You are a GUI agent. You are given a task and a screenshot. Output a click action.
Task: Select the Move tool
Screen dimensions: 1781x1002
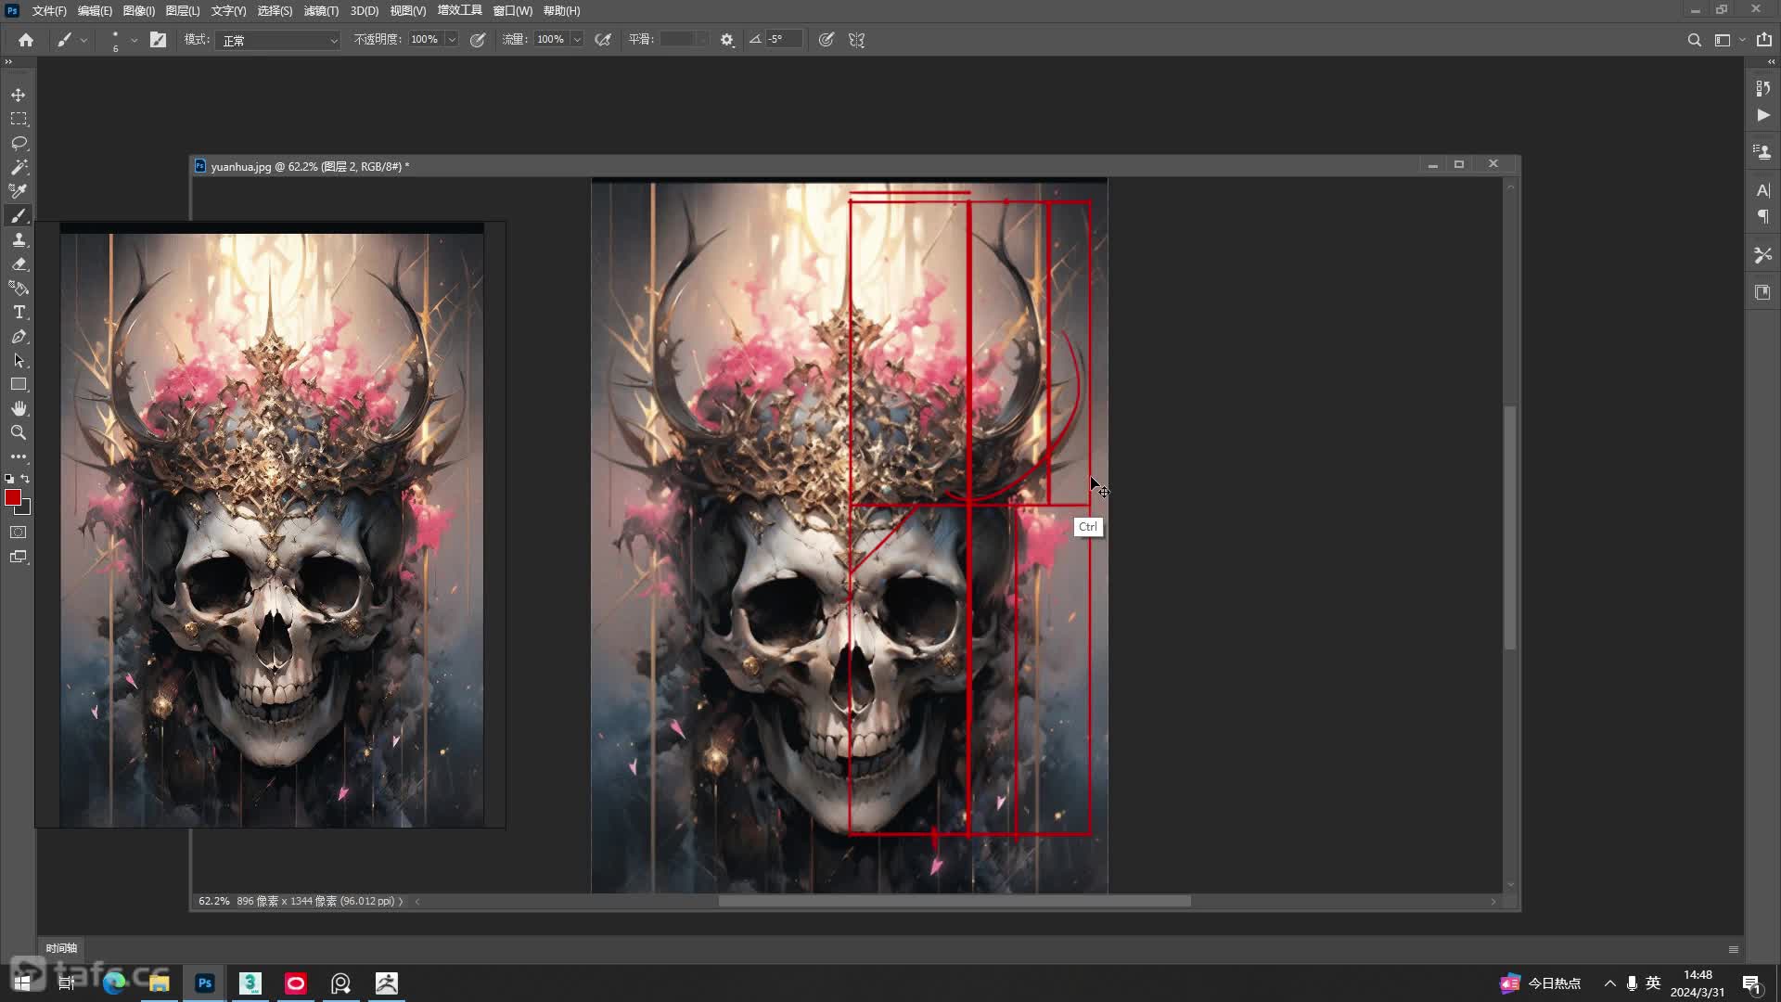coord(19,95)
